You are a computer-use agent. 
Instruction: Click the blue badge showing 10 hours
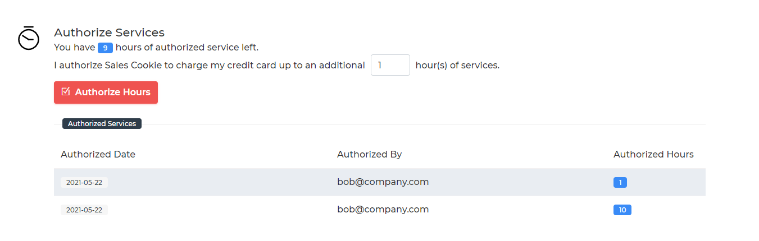click(622, 210)
